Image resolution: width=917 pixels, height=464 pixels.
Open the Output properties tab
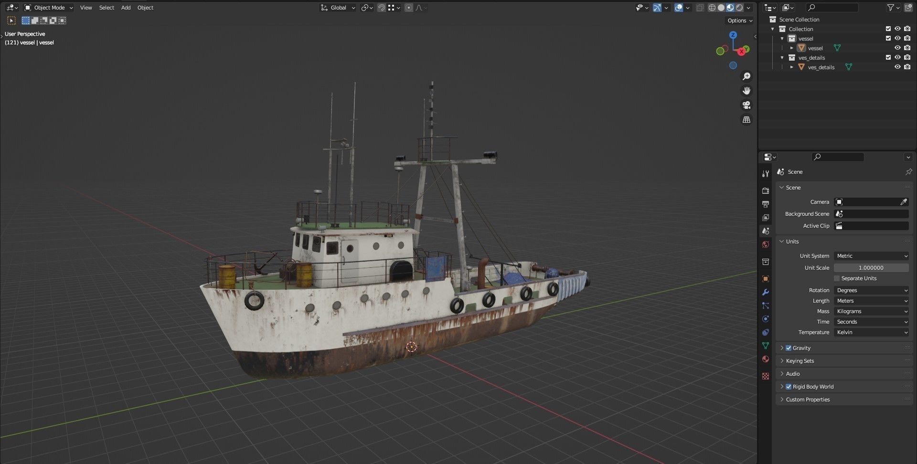point(766,204)
